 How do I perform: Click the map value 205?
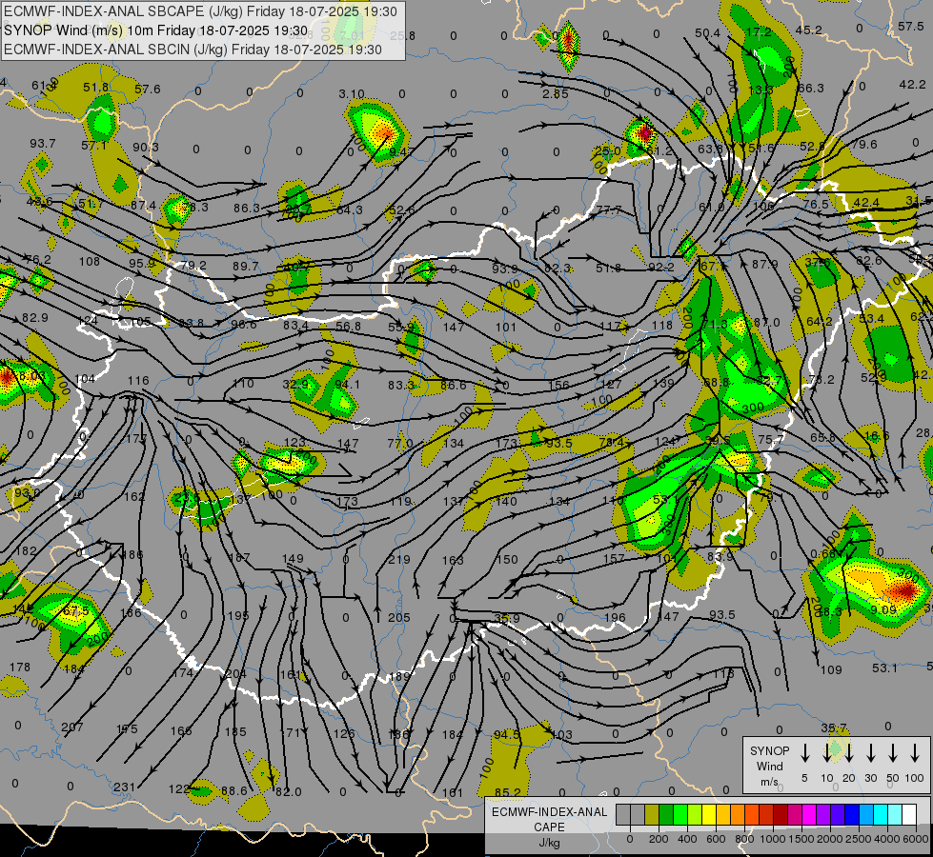click(x=398, y=618)
